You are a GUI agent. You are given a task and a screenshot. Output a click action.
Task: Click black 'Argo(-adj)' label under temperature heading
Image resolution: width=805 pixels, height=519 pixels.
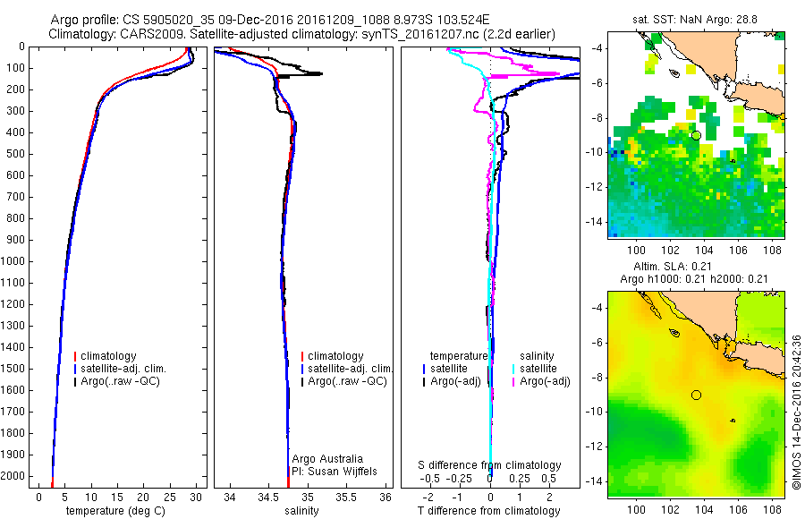point(455,381)
